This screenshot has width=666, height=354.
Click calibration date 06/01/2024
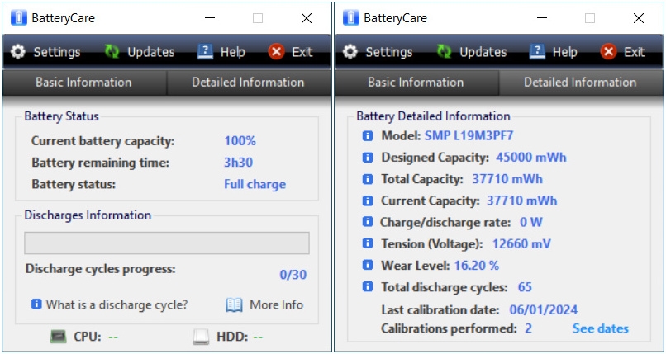[543, 309]
